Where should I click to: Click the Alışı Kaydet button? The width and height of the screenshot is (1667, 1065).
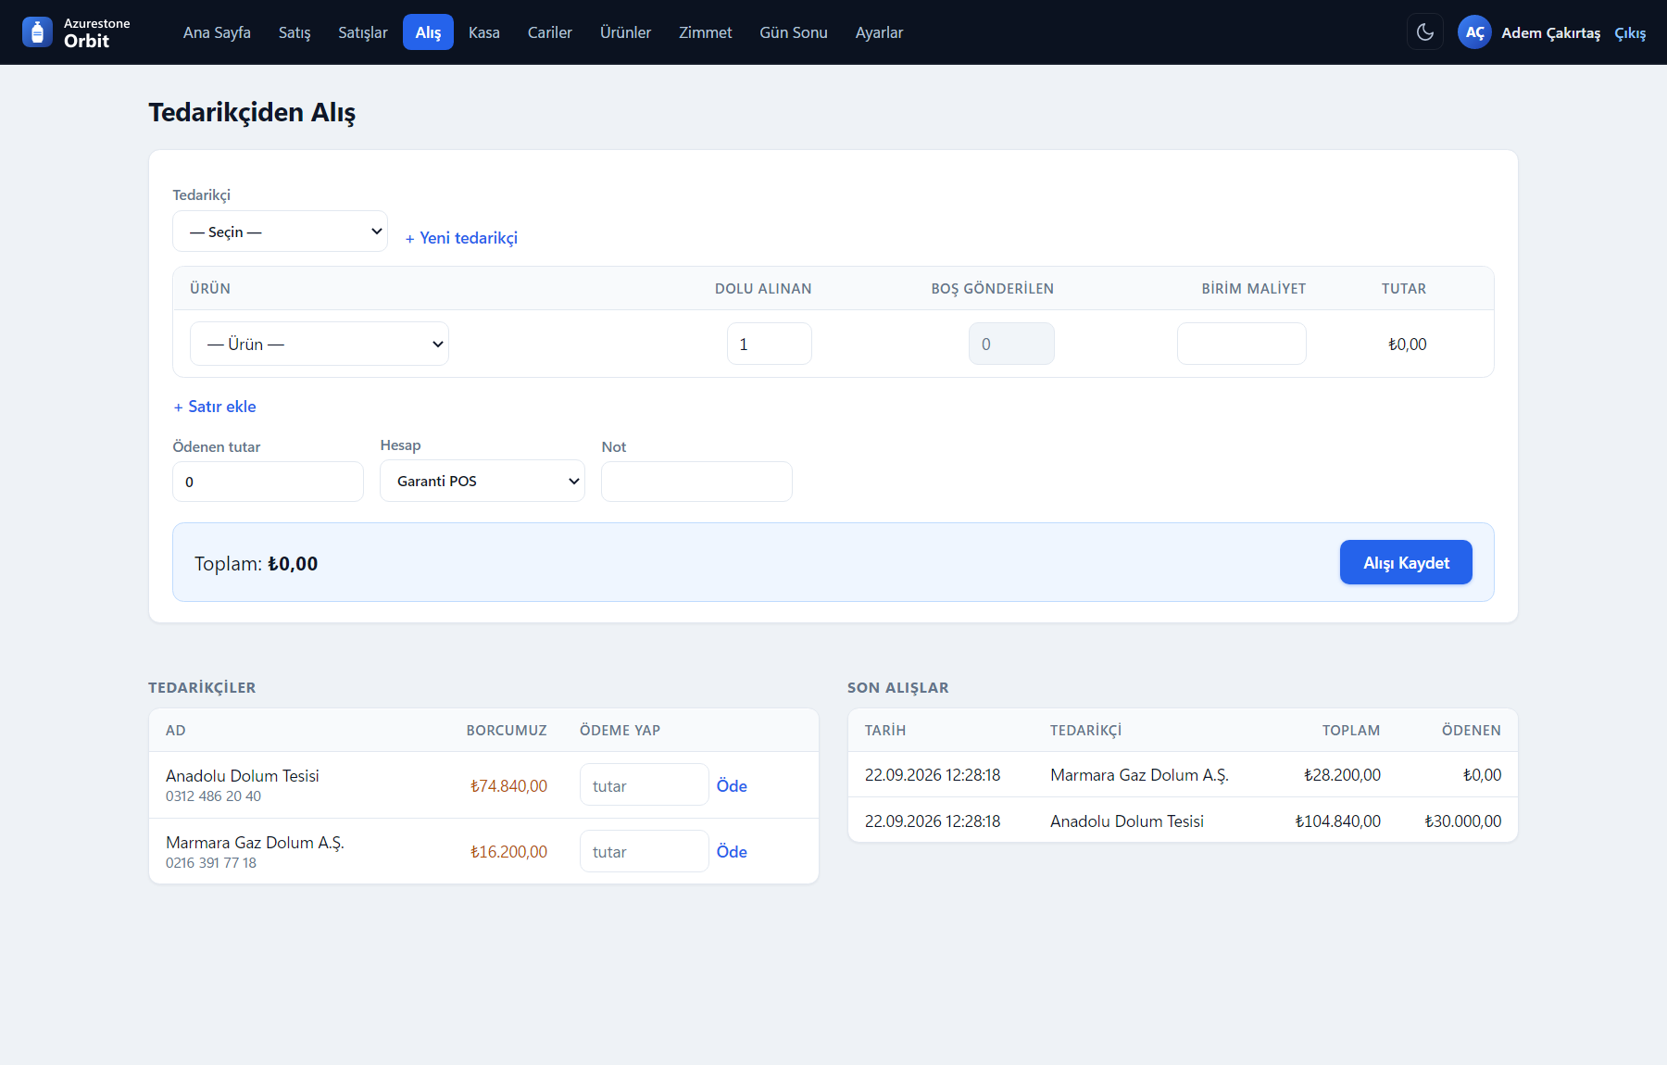1406,562
